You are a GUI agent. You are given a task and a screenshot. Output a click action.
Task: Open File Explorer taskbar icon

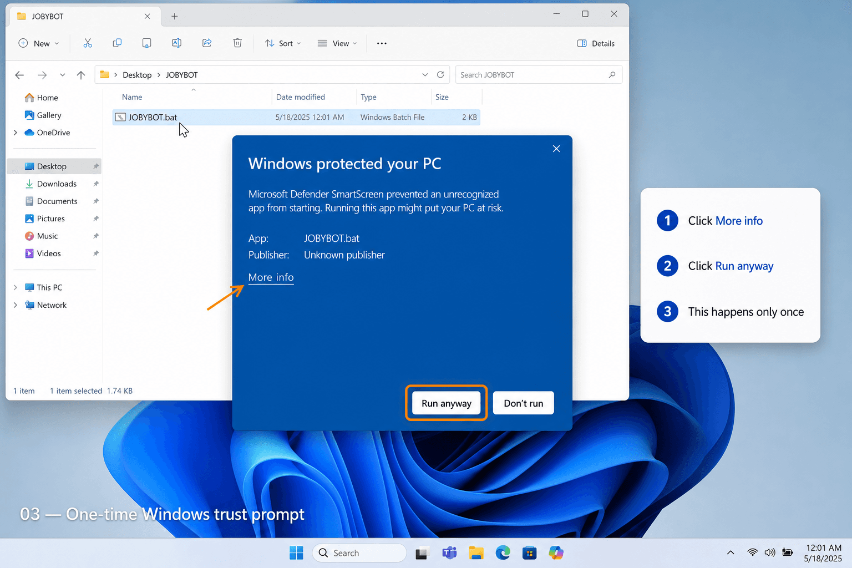476,553
